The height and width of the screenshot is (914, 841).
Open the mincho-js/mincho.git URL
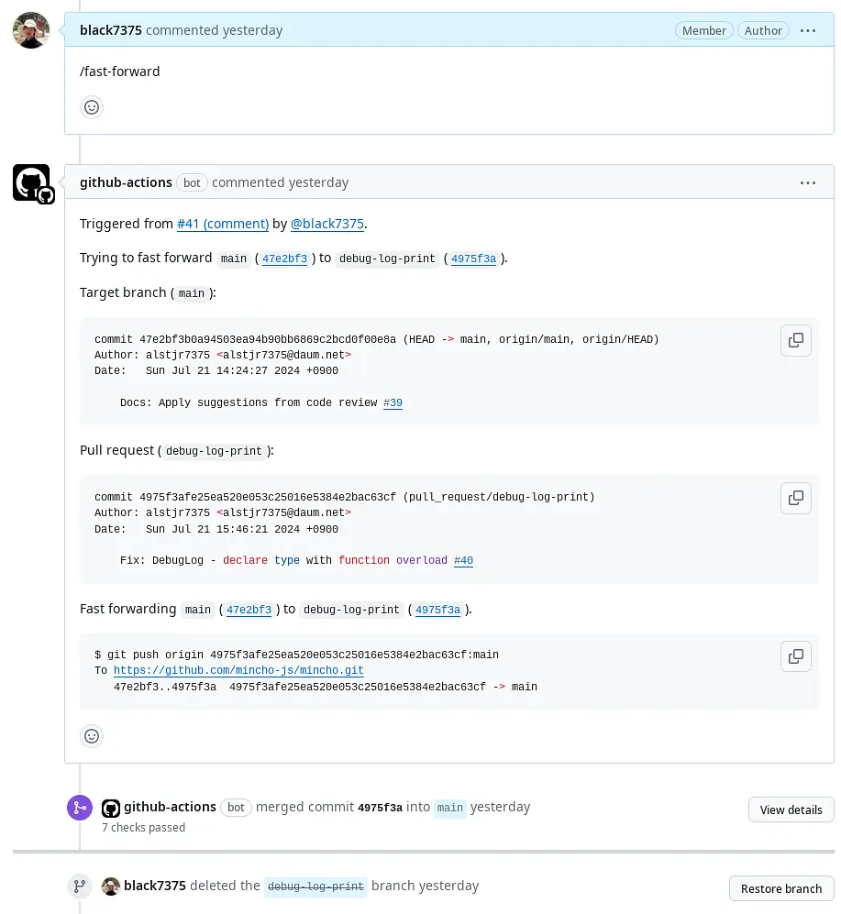pyautogui.click(x=238, y=670)
